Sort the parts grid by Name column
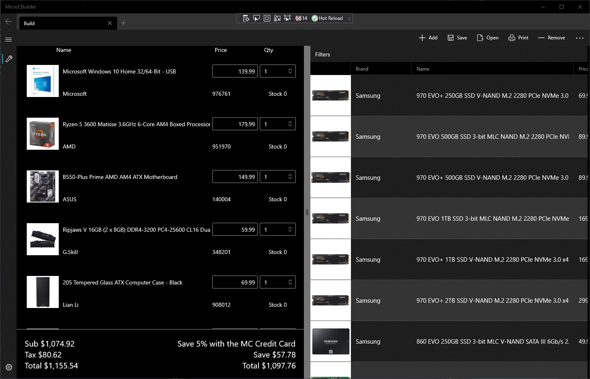 [x=492, y=69]
